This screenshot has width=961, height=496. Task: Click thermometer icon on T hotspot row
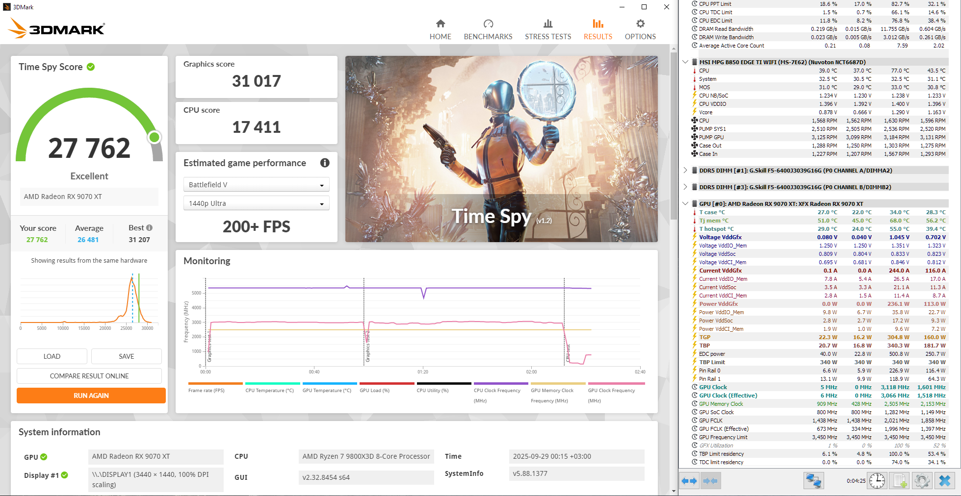(695, 229)
